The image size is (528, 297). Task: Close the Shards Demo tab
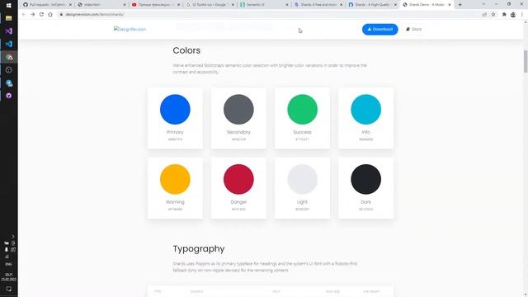450,5
